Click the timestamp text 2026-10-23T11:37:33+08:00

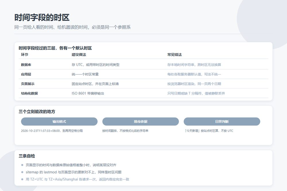pos(40,131)
